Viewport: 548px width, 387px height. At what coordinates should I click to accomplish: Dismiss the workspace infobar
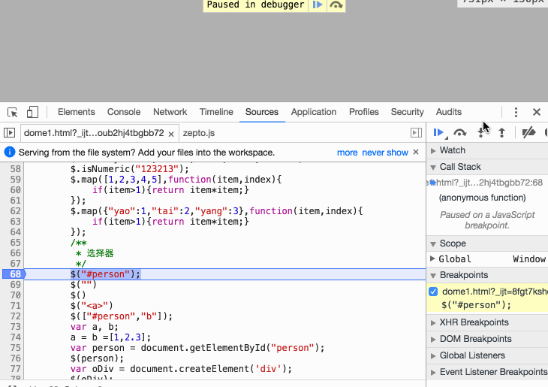pos(416,152)
